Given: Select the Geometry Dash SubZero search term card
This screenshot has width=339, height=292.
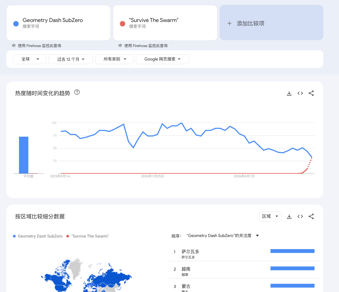Looking at the screenshot, I should 58,23.
